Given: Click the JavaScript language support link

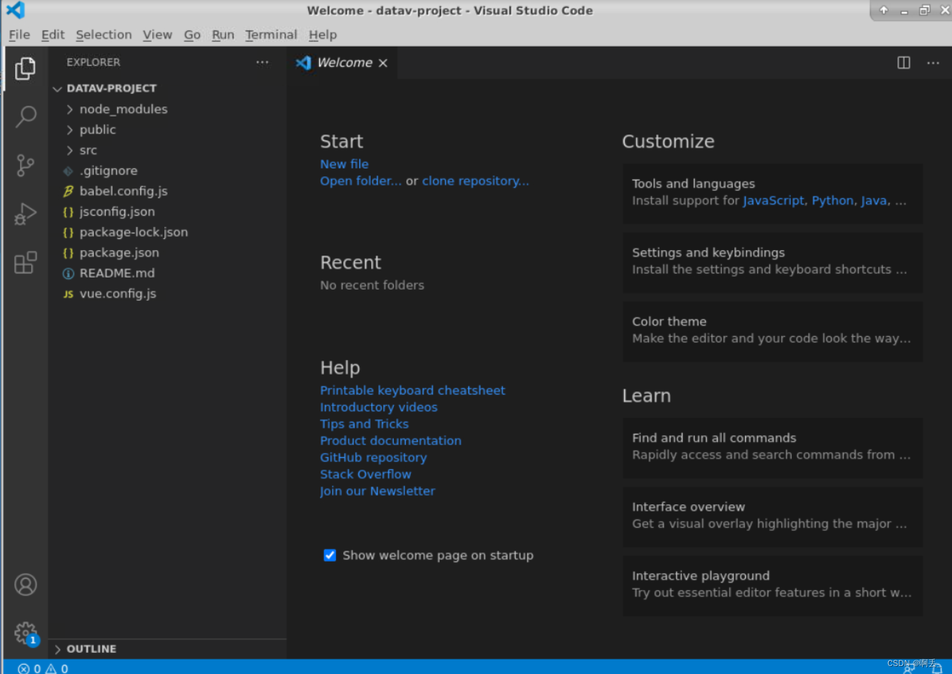Looking at the screenshot, I should tap(773, 201).
